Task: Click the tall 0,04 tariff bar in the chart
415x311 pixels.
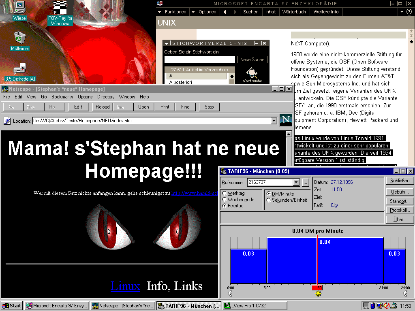Action: pos(325,260)
